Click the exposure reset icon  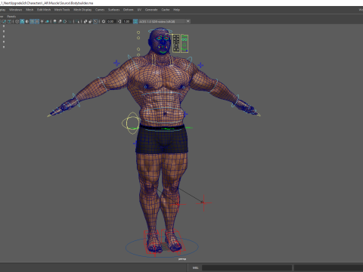[x=104, y=21]
